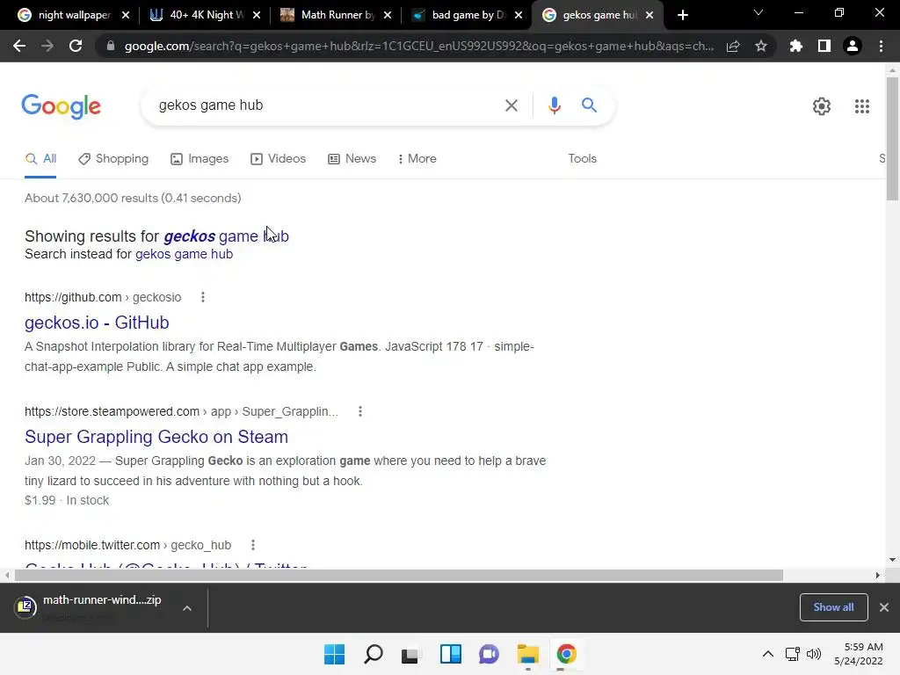This screenshot has height=675, width=900.
Task: Open Windows taskbar search
Action: click(373, 654)
